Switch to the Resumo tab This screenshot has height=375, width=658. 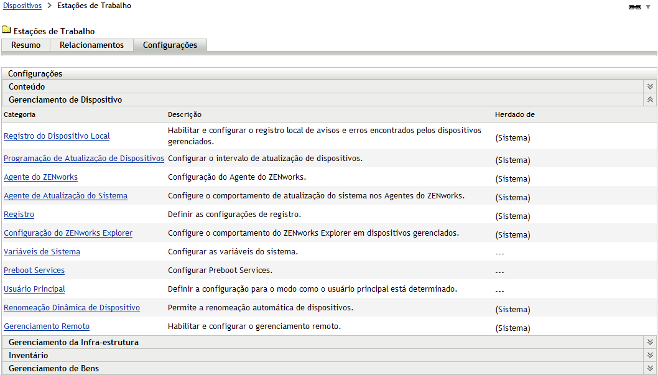(25, 45)
